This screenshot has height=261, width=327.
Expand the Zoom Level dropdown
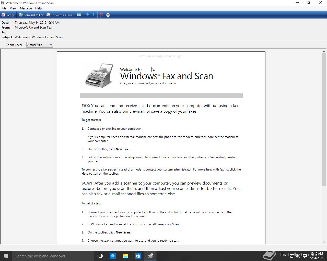click(x=40, y=45)
